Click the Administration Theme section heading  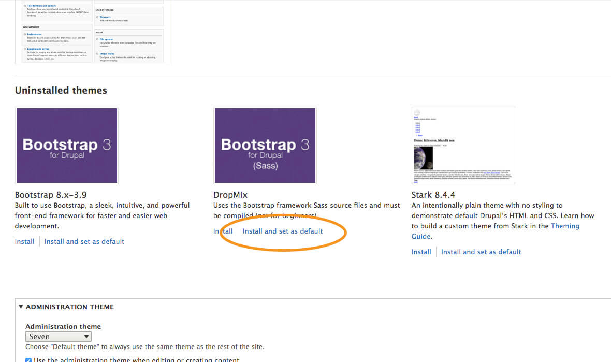pyautogui.click(x=69, y=307)
